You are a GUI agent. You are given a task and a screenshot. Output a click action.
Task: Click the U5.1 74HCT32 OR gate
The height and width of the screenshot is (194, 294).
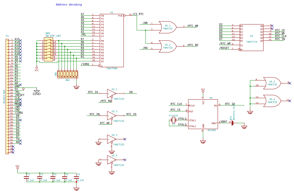(168, 26)
